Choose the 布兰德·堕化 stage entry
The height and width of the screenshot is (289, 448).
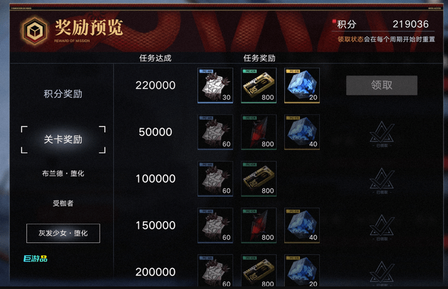click(63, 174)
